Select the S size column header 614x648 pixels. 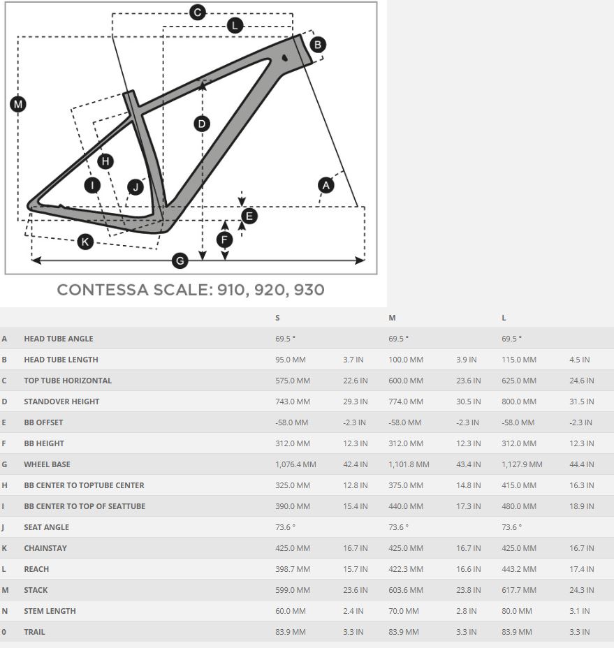click(x=278, y=318)
